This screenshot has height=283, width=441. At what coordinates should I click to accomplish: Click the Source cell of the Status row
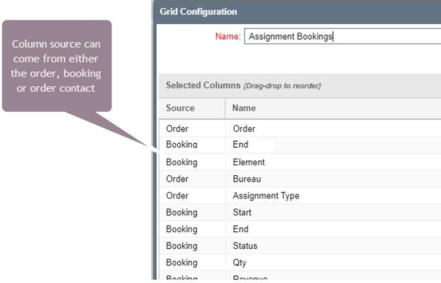[192, 246]
